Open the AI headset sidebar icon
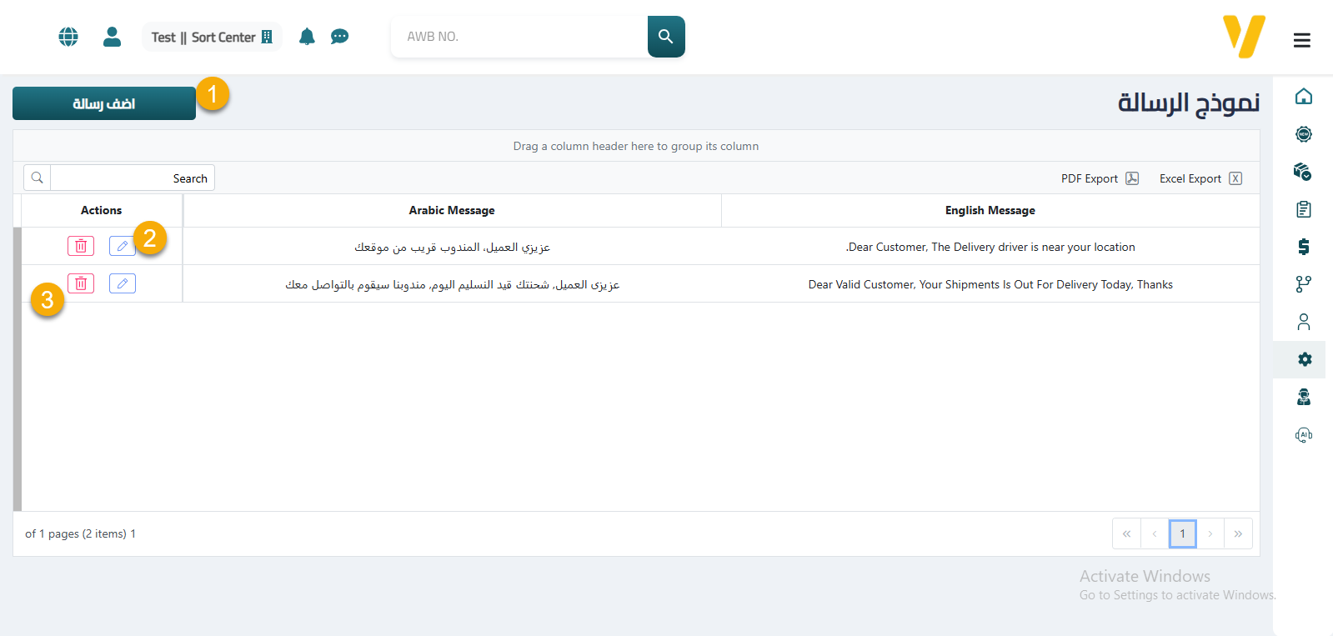Screen dimensions: 1333x636 click(x=1304, y=434)
